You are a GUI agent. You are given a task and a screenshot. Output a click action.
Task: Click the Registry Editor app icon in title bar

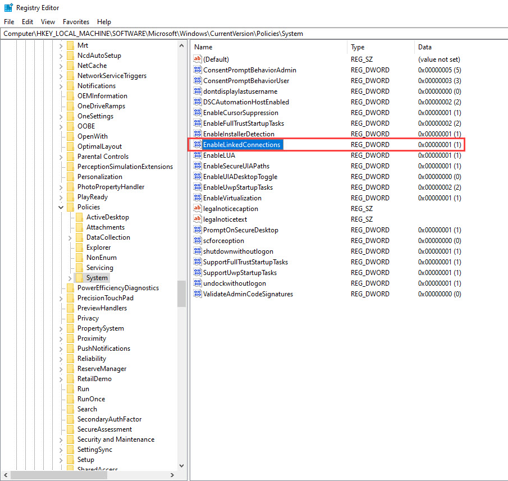8,7
